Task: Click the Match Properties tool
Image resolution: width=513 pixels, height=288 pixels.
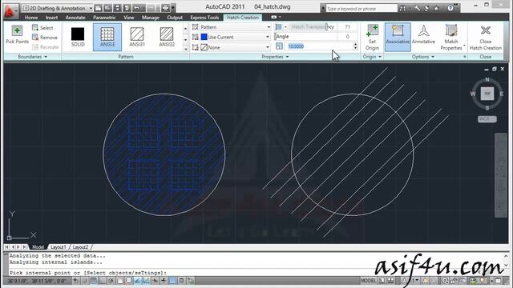Action: [x=451, y=38]
